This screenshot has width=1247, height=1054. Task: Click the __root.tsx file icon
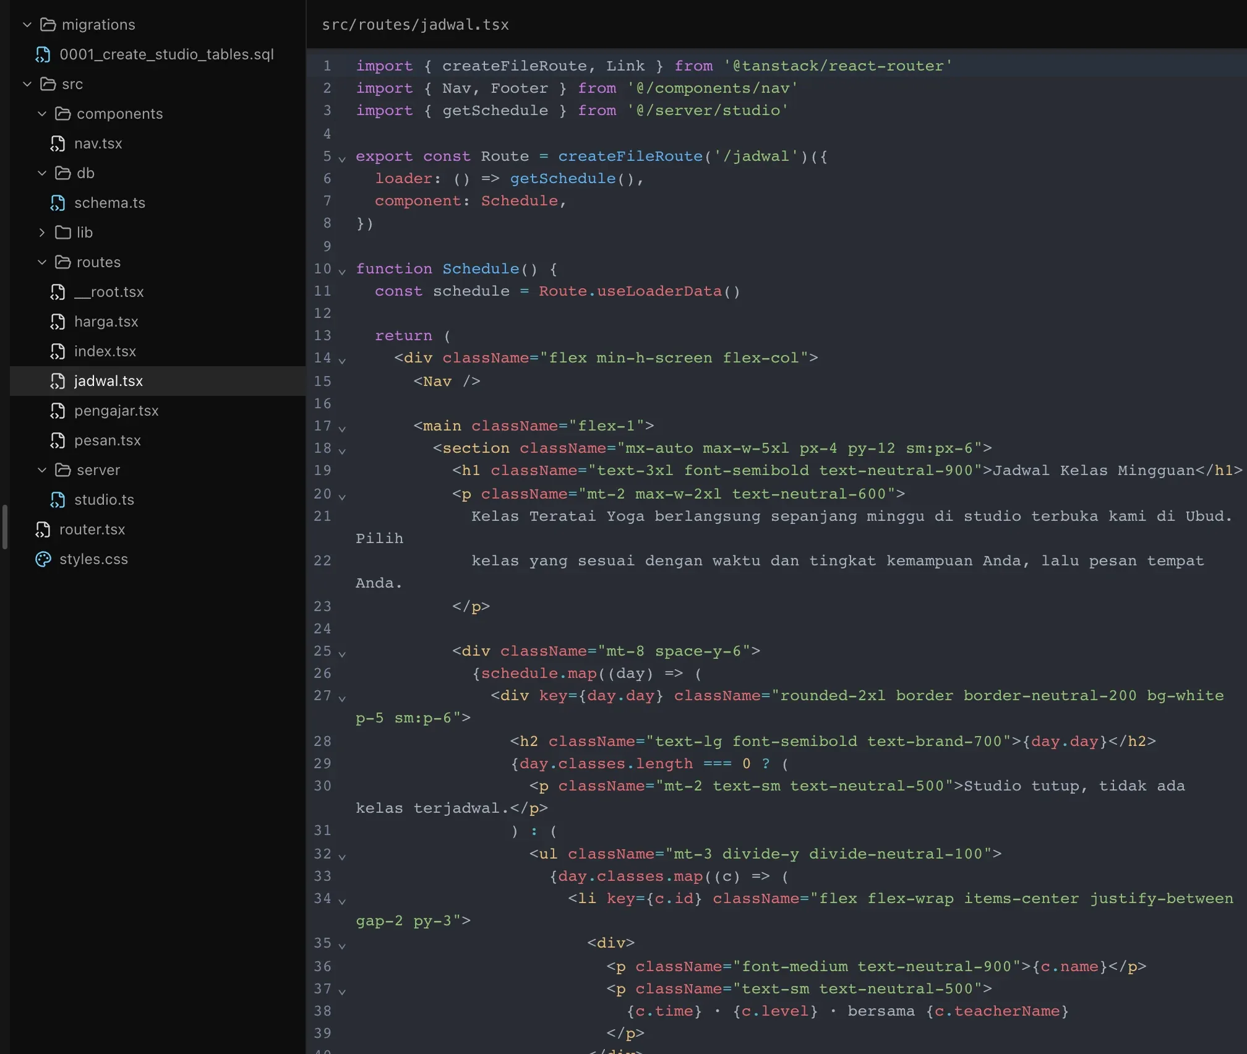coord(58,292)
